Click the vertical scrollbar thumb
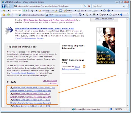131x113 pixels. (127, 60)
